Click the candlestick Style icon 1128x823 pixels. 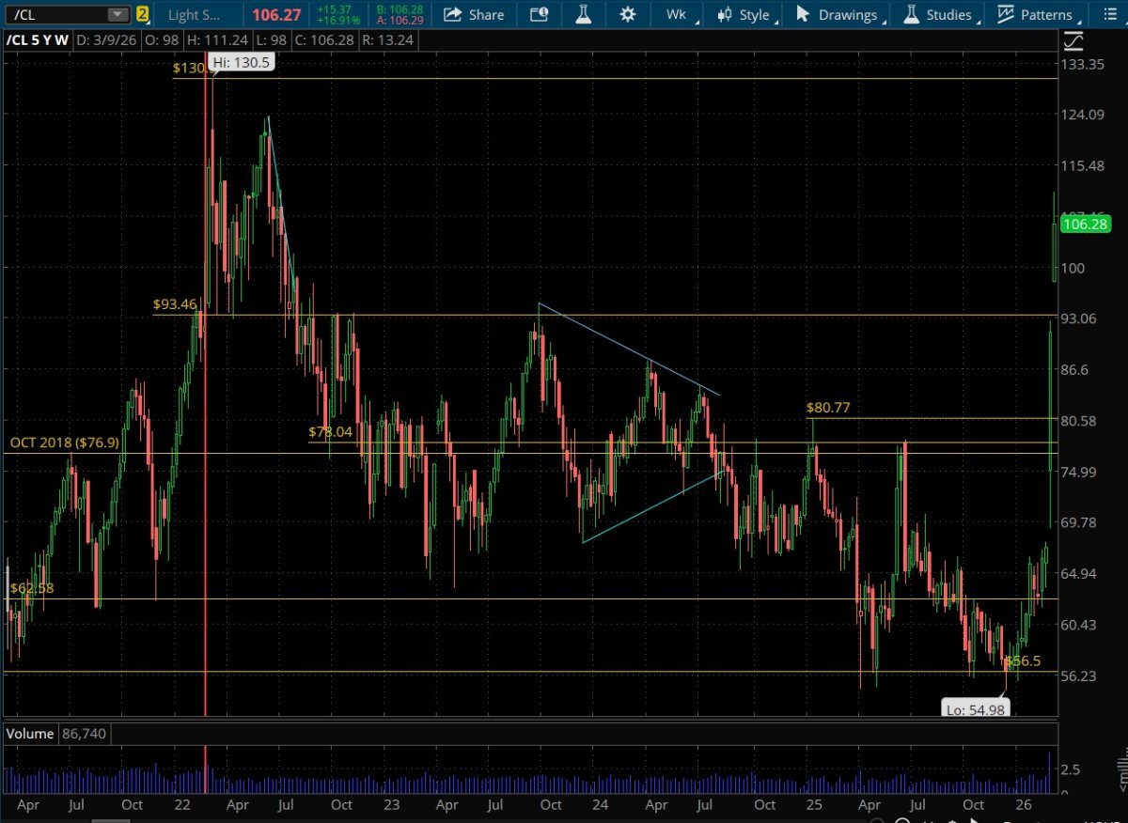725,14
